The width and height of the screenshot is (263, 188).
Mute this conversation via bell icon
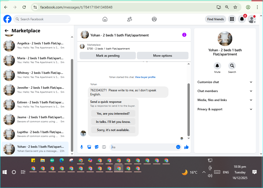coord(217,66)
